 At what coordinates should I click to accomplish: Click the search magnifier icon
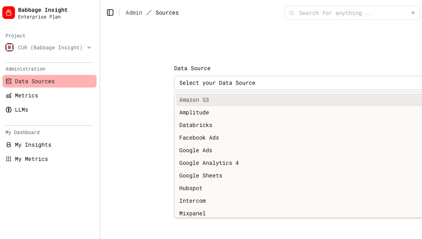click(292, 13)
